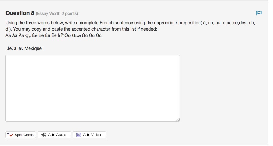
Task: Click the Question 8 heading
Action: 20,13
